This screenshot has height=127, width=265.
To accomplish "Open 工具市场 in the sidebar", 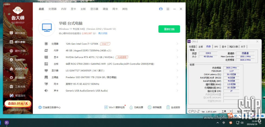I will click(x=18, y=87).
